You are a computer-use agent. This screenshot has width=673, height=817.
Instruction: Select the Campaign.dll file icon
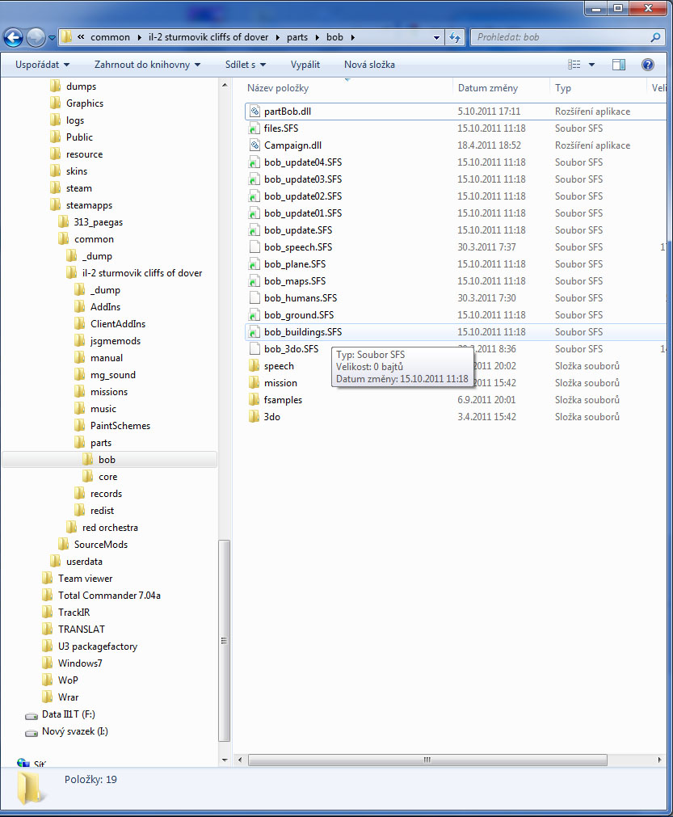point(254,145)
